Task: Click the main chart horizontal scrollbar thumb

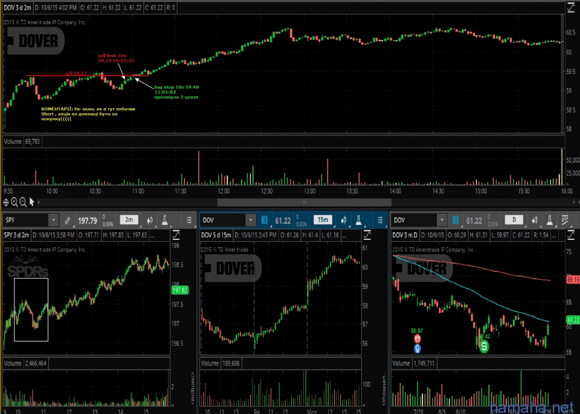Action: point(304,202)
